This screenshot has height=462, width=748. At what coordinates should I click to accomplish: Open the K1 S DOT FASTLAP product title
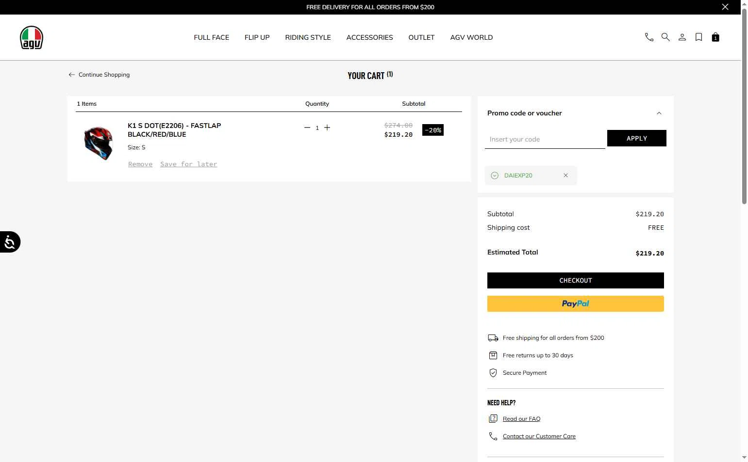pyautogui.click(x=174, y=130)
